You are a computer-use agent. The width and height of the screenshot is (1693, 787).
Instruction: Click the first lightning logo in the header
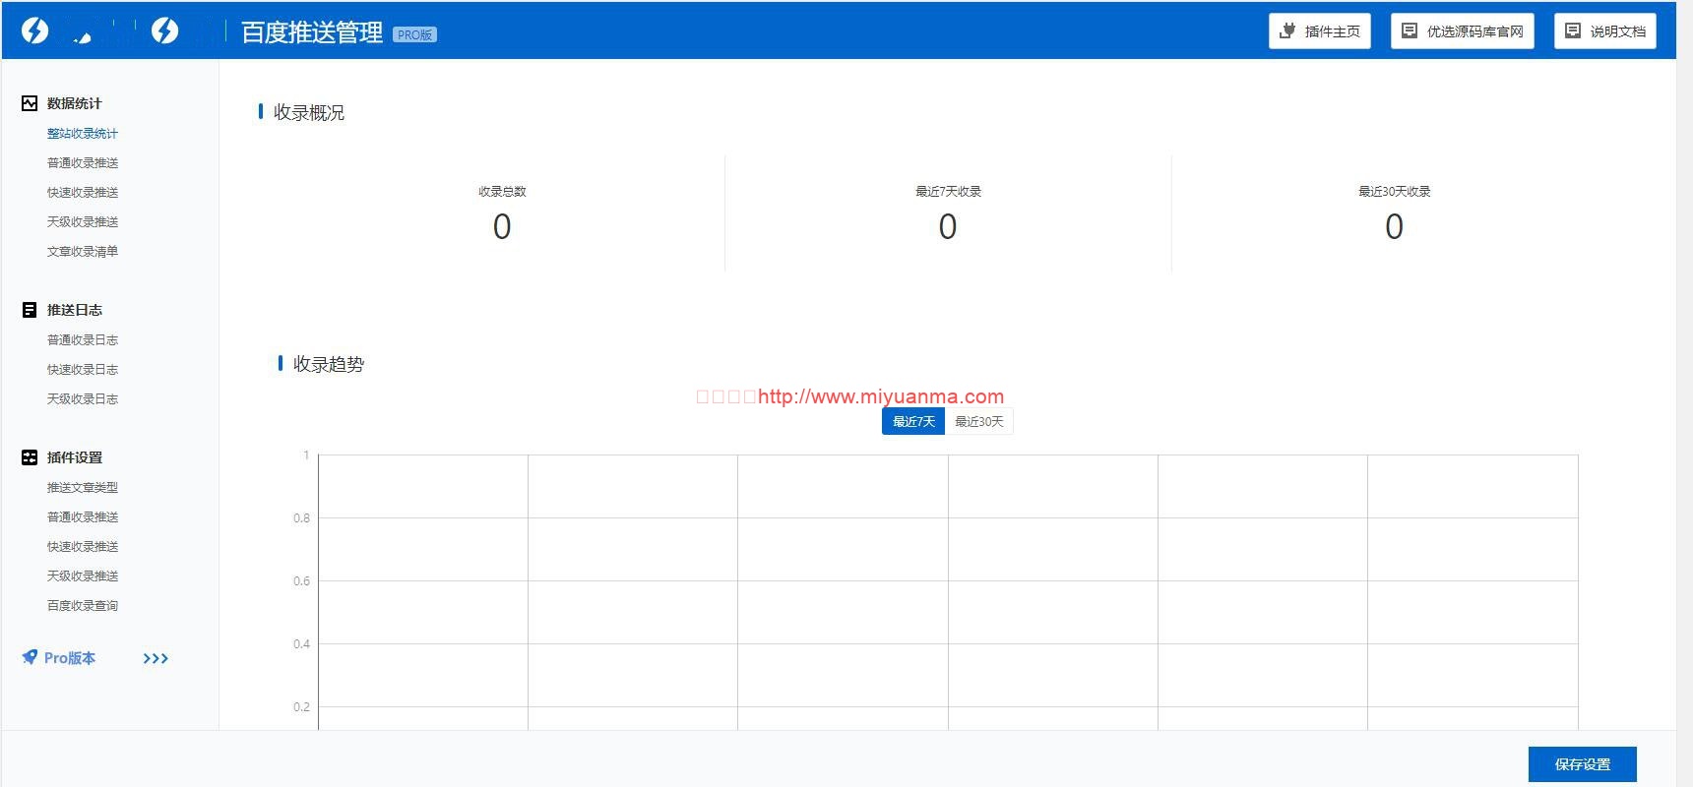point(34,31)
